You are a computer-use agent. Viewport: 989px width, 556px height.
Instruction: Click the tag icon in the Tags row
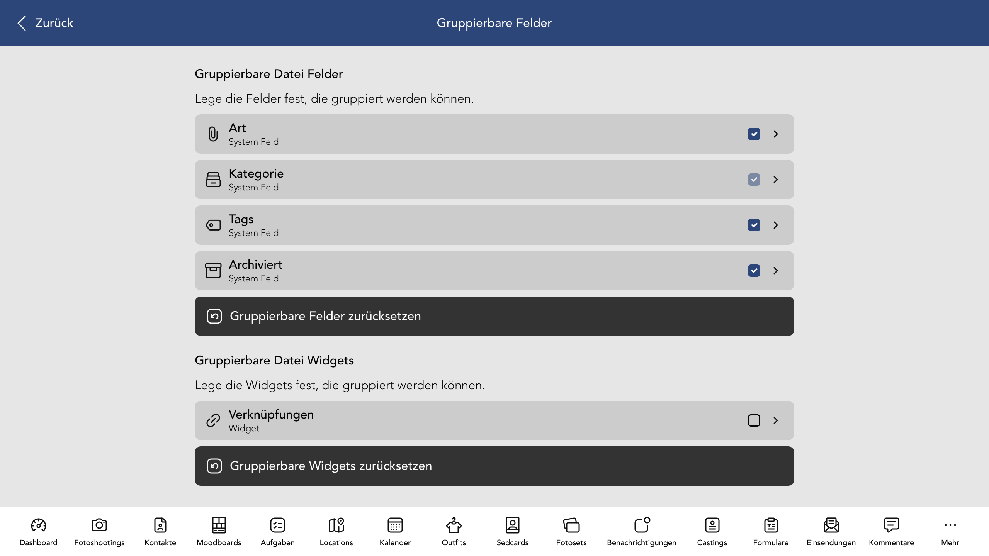pos(213,225)
